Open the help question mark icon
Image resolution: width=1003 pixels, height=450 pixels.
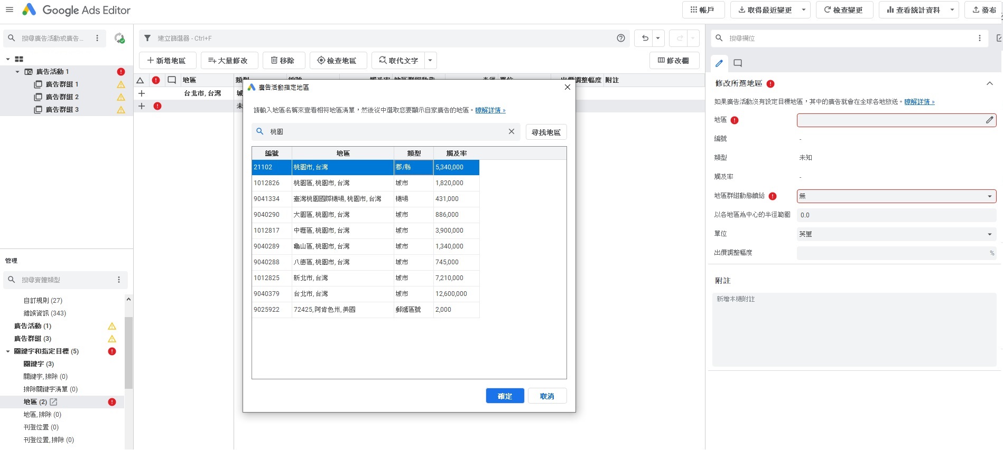621,38
